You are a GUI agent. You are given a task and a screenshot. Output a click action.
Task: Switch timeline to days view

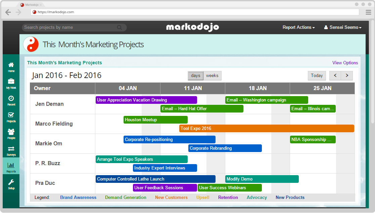click(196, 76)
